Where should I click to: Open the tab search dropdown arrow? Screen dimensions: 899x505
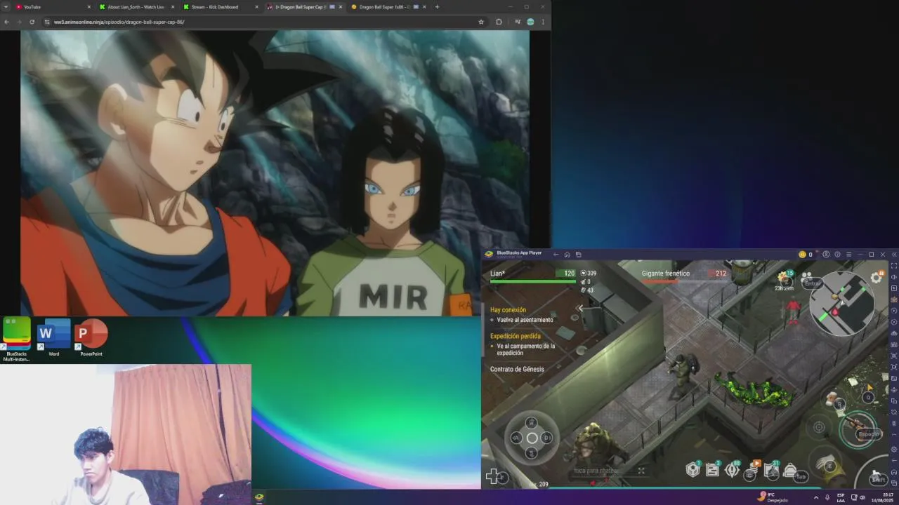click(x=5, y=7)
